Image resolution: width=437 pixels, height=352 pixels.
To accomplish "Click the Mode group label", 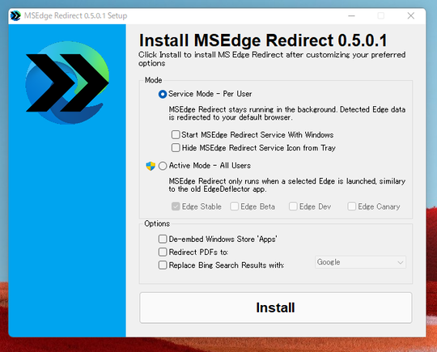I will pyautogui.click(x=153, y=80).
